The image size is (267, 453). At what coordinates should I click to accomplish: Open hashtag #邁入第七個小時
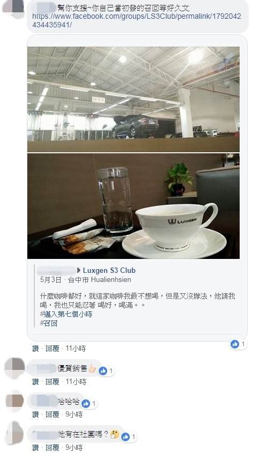click(66, 314)
